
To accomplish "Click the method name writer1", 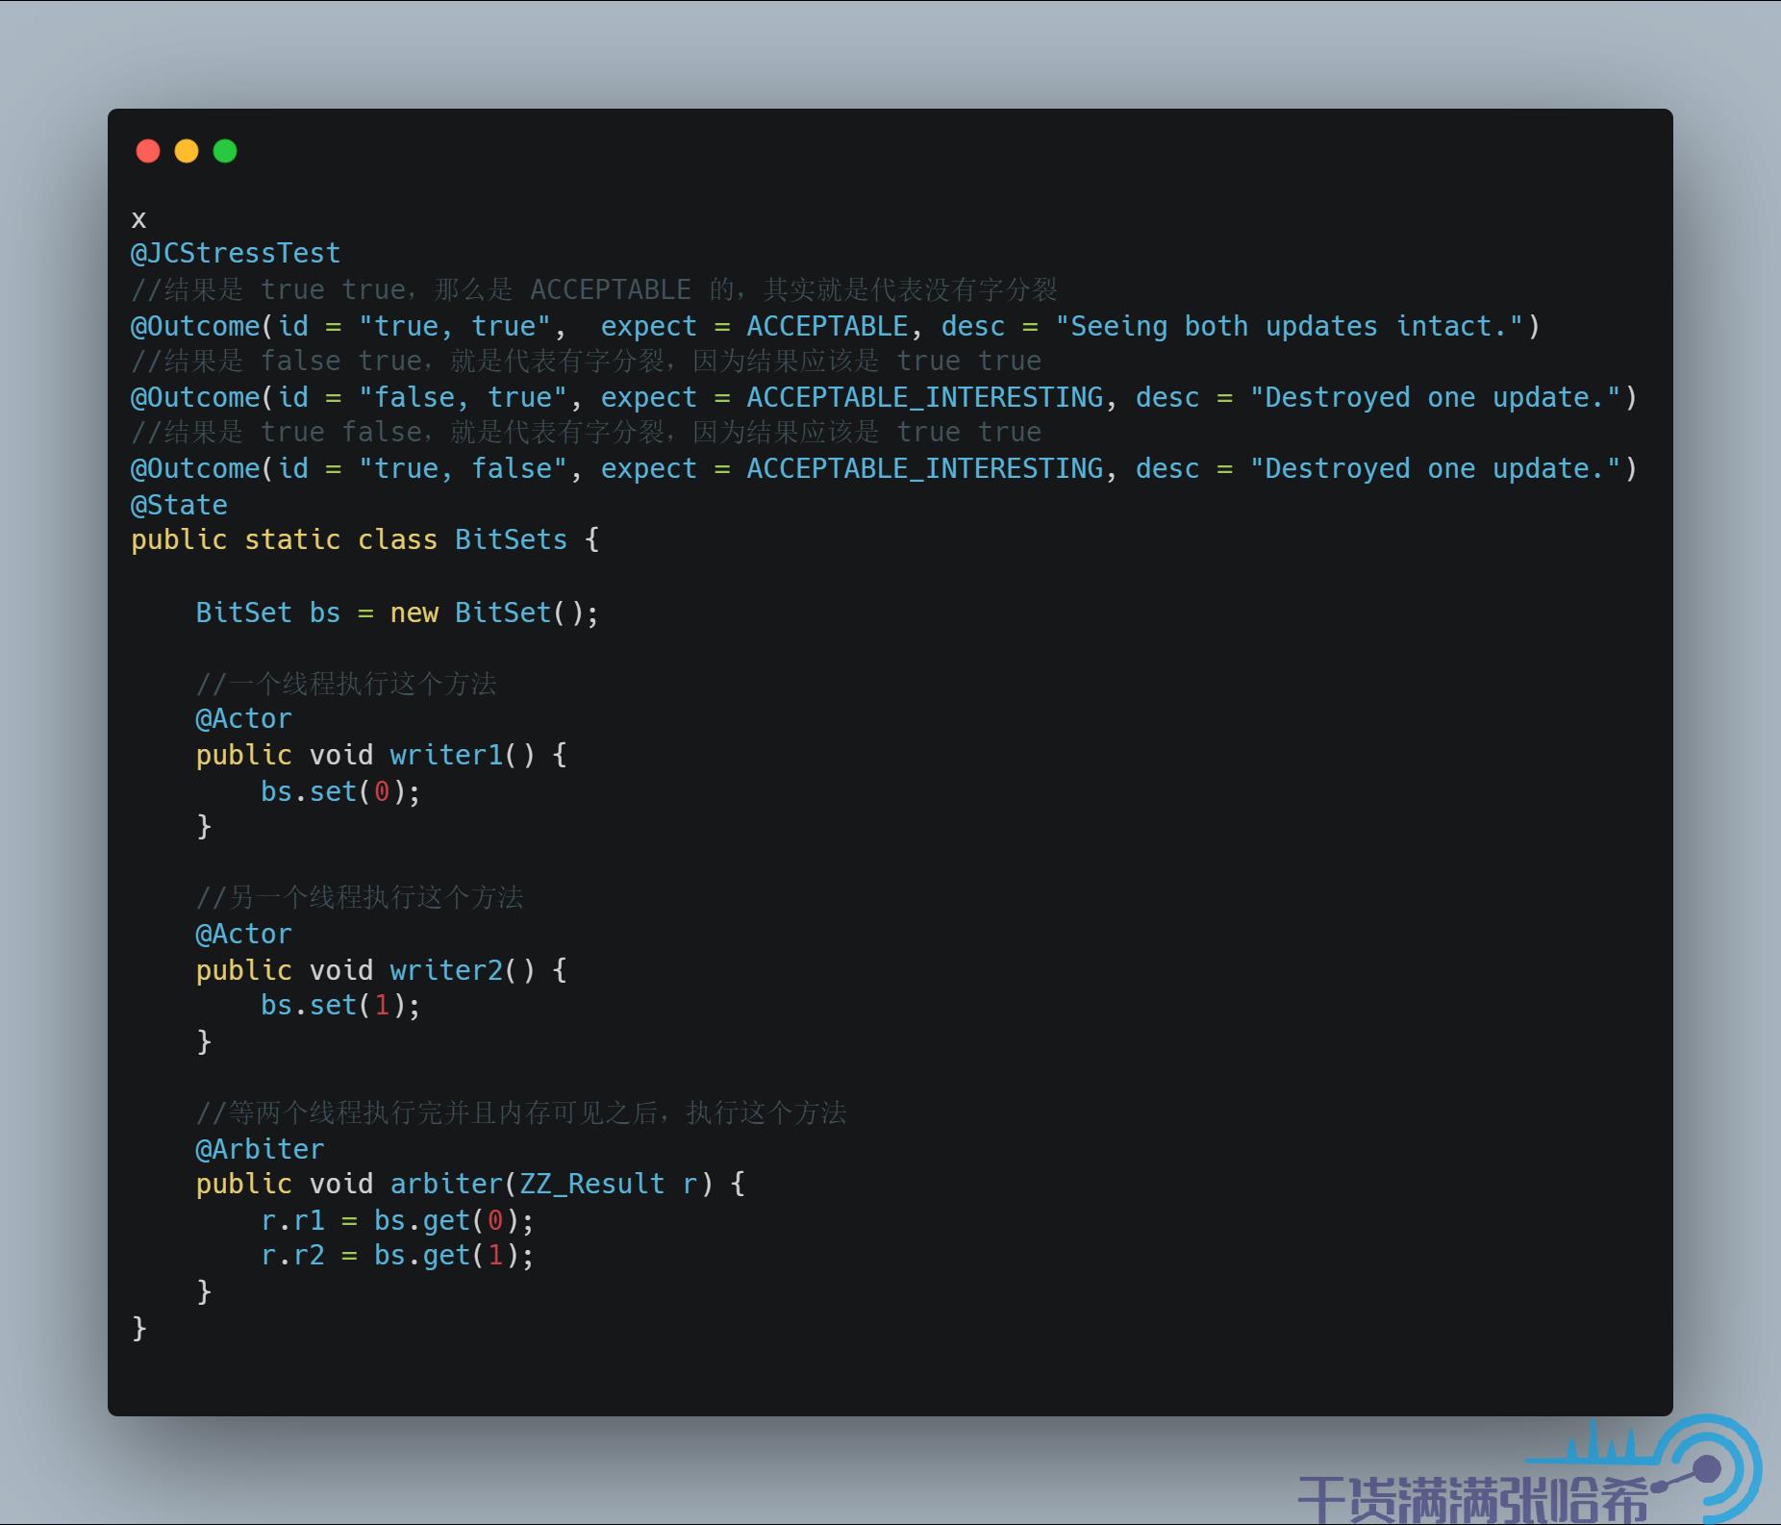I will pyautogui.click(x=446, y=755).
